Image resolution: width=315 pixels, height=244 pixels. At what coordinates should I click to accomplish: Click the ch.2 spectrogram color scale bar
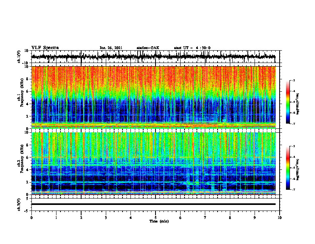pos(288,168)
